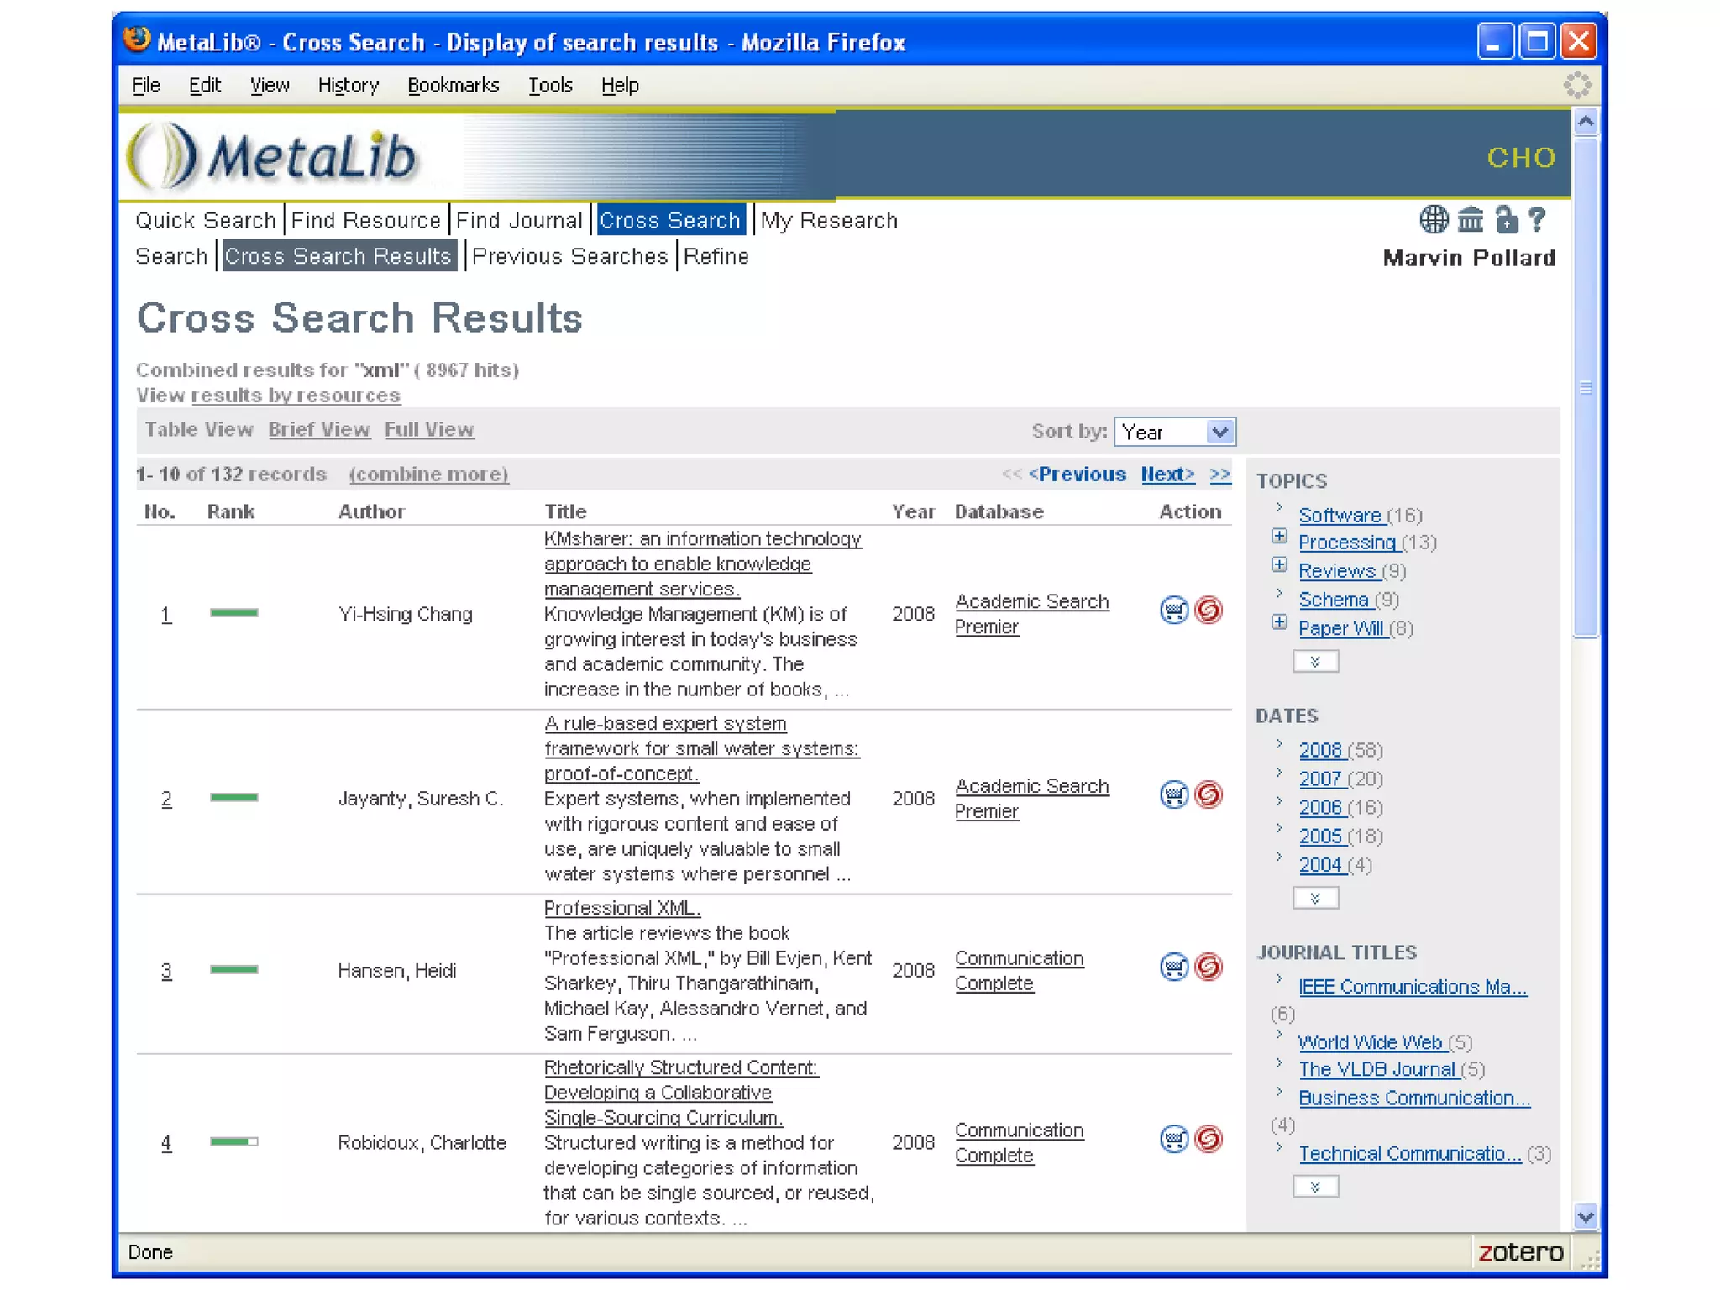Screen dimensions: 1720x1290
Task: Add record 3 to basket icon
Action: pos(1173,967)
